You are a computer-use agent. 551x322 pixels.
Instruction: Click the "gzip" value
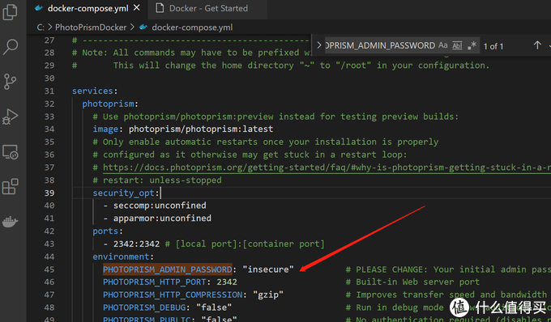click(x=268, y=294)
